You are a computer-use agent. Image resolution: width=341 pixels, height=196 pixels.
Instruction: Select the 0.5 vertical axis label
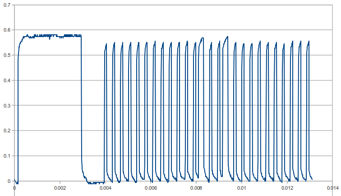coord(6,56)
